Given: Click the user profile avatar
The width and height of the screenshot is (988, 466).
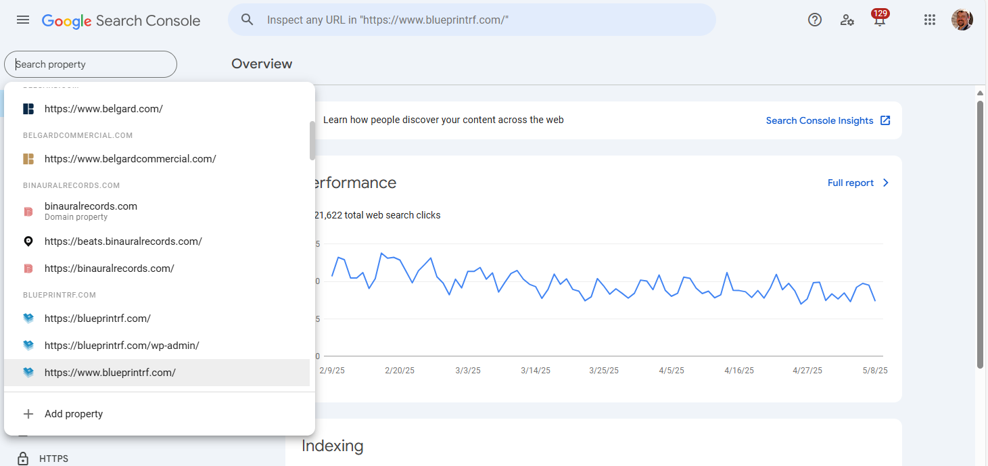Looking at the screenshot, I should pos(962,20).
